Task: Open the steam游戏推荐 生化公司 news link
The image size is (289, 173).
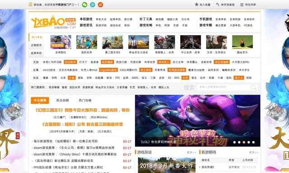Action: pyautogui.click(x=74, y=148)
